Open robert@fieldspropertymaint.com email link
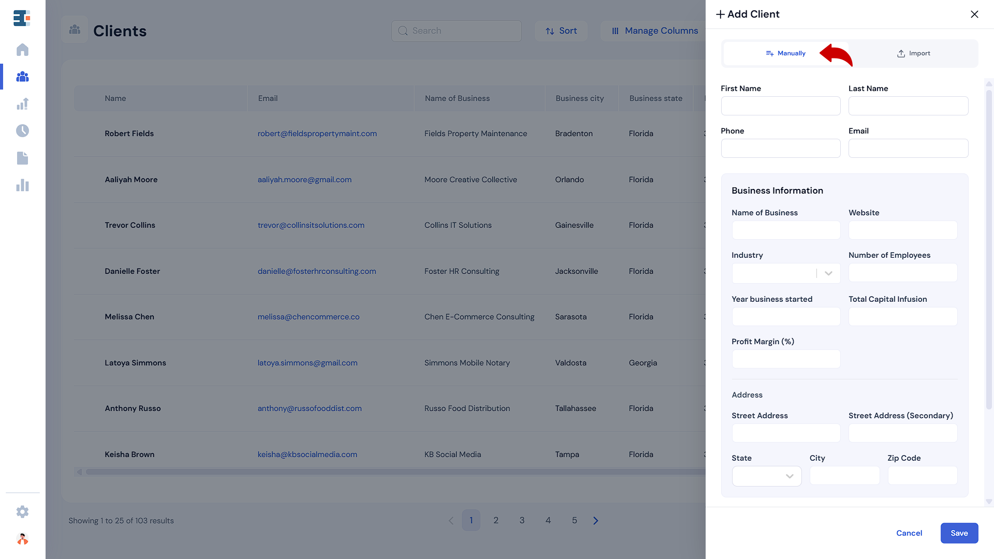The height and width of the screenshot is (559, 994). 317,134
